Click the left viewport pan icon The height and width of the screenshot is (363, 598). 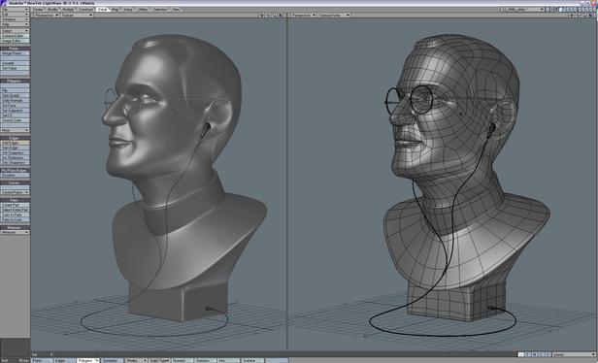pyautogui.click(x=261, y=16)
